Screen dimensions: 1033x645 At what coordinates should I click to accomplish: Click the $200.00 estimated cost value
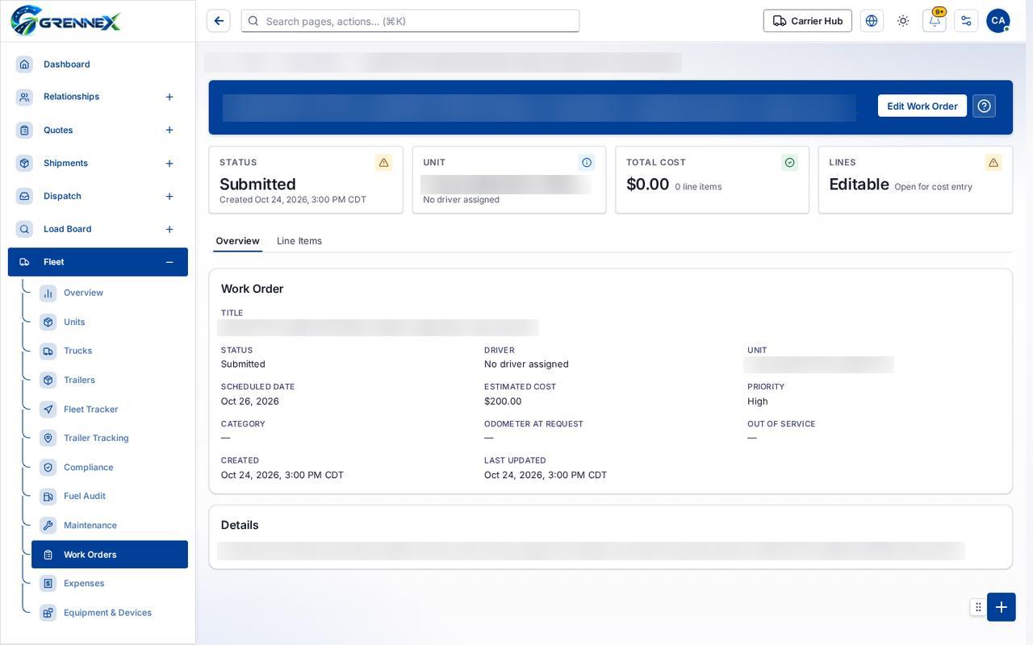(503, 402)
